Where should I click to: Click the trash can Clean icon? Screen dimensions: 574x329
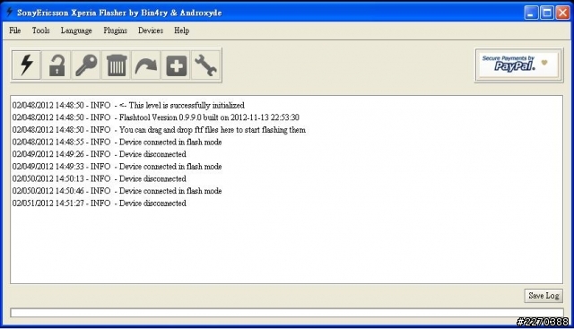point(117,65)
